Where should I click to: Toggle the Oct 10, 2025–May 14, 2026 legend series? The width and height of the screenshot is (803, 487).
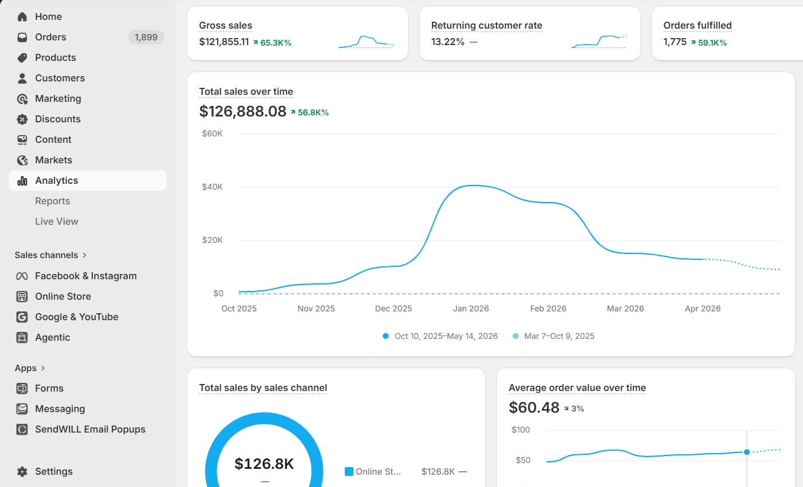click(440, 336)
